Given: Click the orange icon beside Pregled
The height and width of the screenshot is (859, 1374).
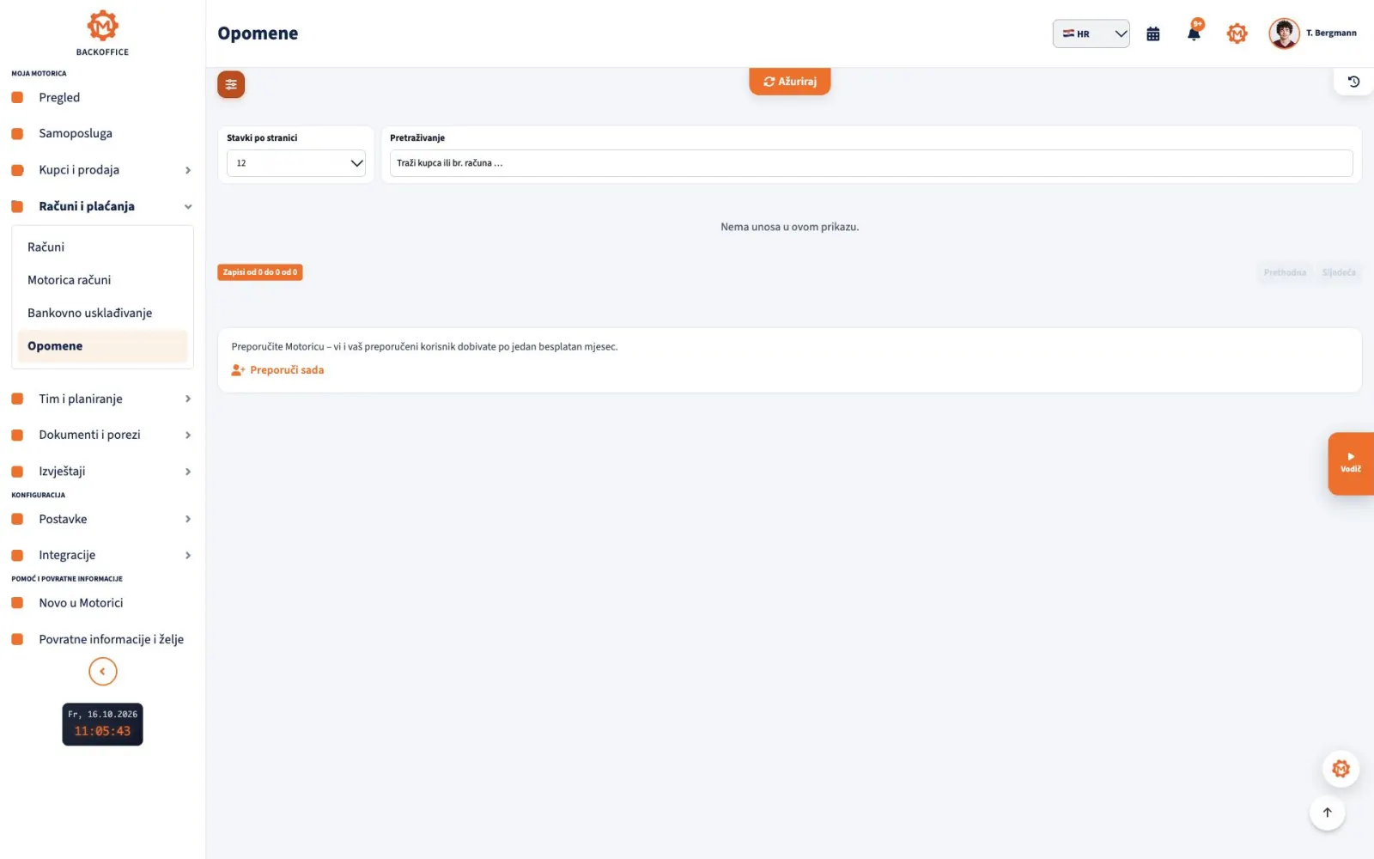Looking at the screenshot, I should pos(17,98).
